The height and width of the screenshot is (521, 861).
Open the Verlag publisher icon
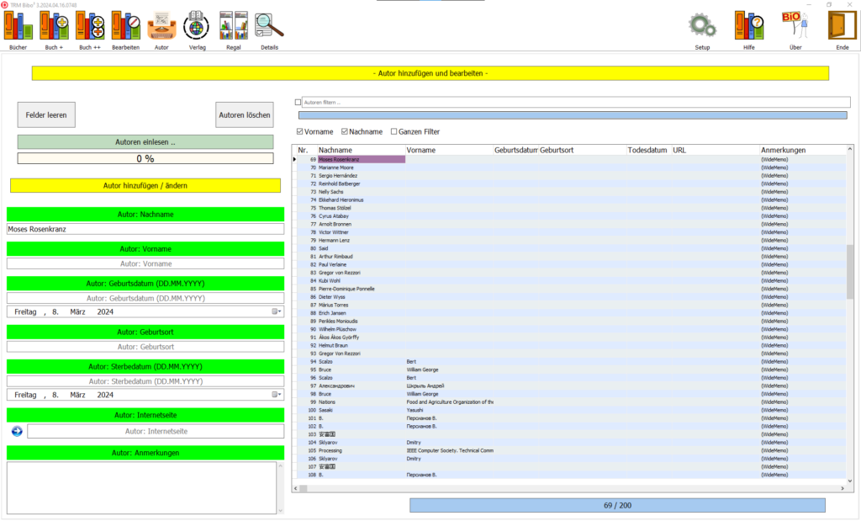[198, 25]
